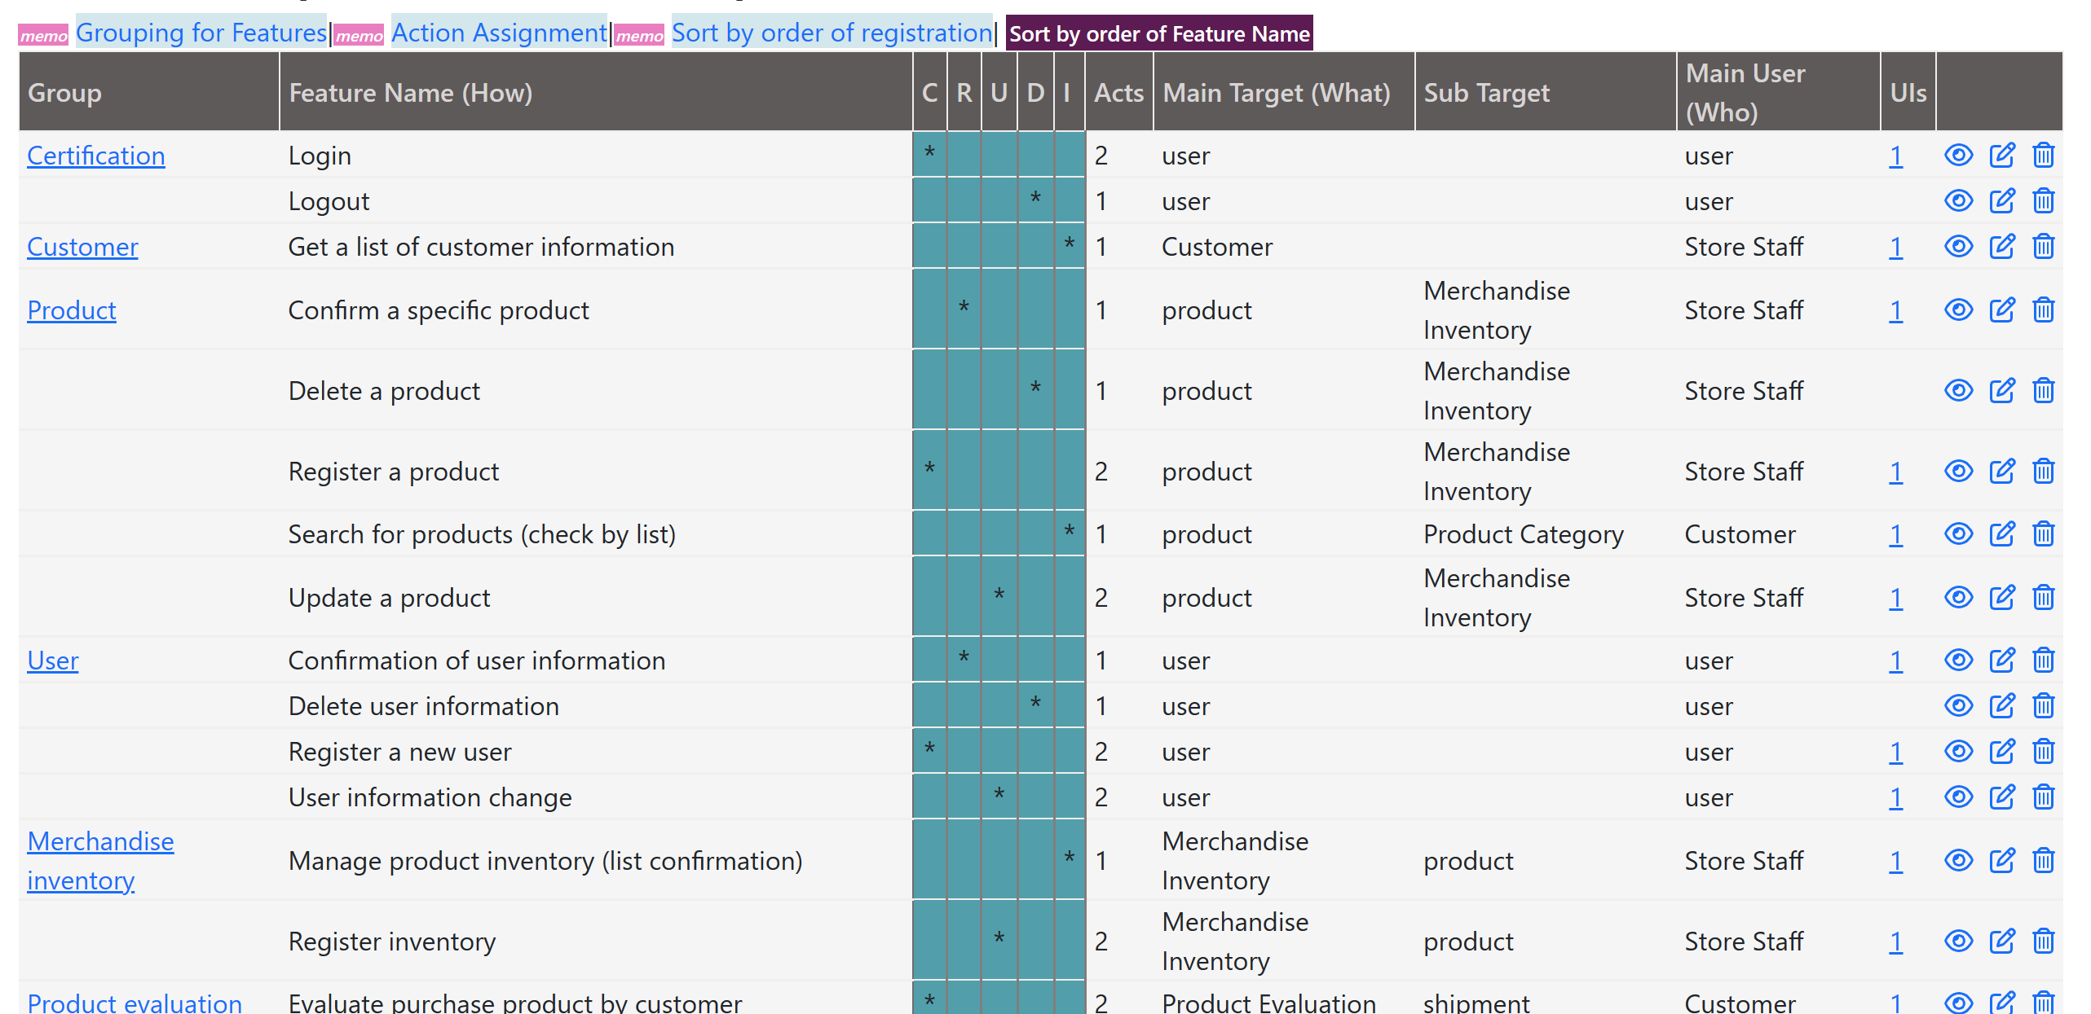Open the Certification group link
Image resolution: width=2091 pixels, height=1014 pixels.
click(x=95, y=155)
